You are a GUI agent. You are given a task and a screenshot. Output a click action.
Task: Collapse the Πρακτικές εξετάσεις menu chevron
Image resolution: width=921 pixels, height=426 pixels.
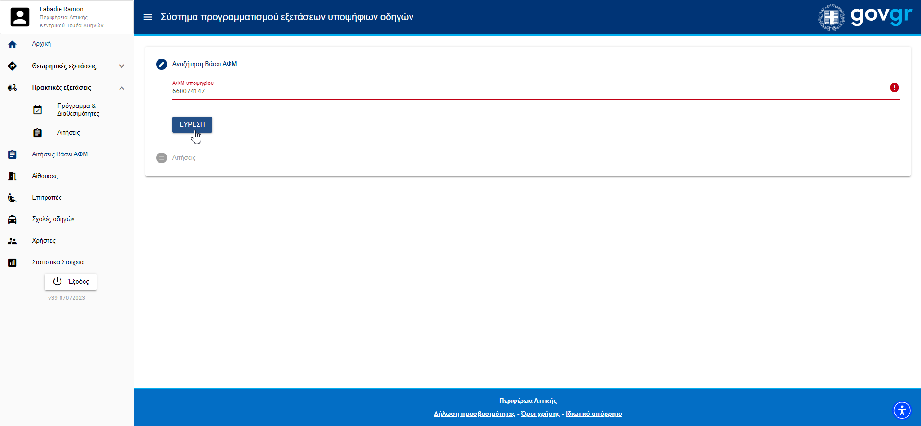pos(121,88)
